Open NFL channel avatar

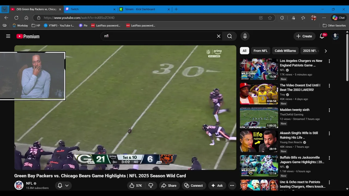19,185
